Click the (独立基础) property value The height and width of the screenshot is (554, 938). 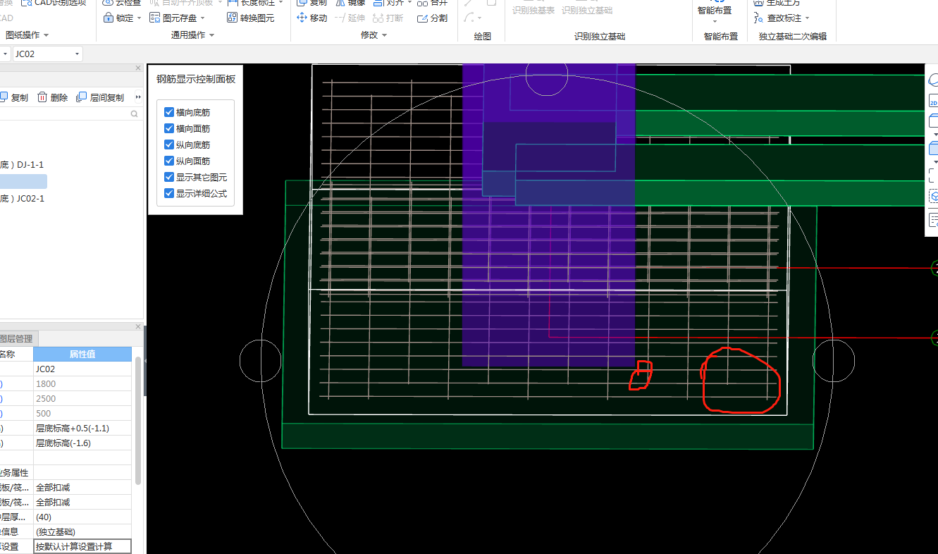pyautogui.click(x=82, y=531)
